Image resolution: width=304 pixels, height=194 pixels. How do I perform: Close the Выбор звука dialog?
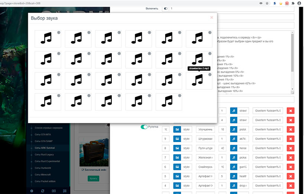pyautogui.click(x=212, y=17)
